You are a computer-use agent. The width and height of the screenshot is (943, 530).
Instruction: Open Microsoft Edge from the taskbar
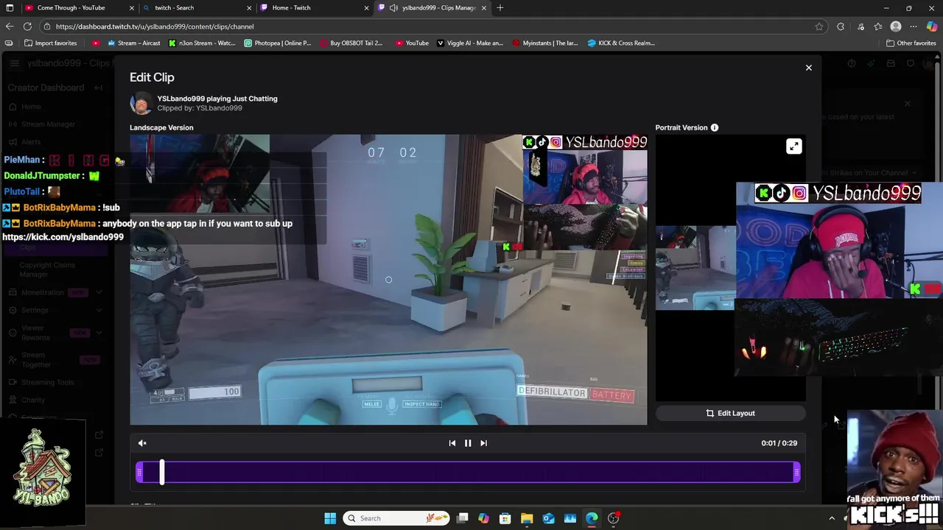click(x=592, y=518)
